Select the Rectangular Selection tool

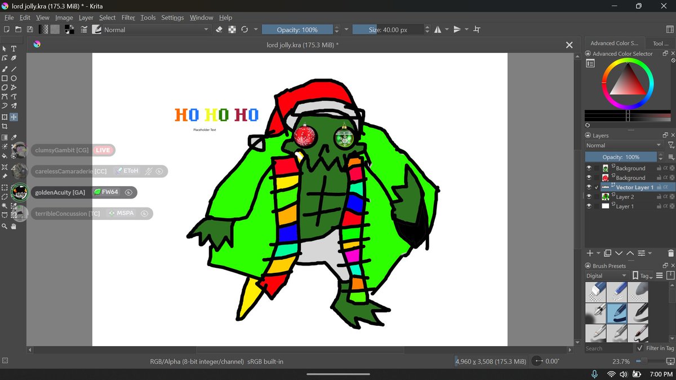5,187
